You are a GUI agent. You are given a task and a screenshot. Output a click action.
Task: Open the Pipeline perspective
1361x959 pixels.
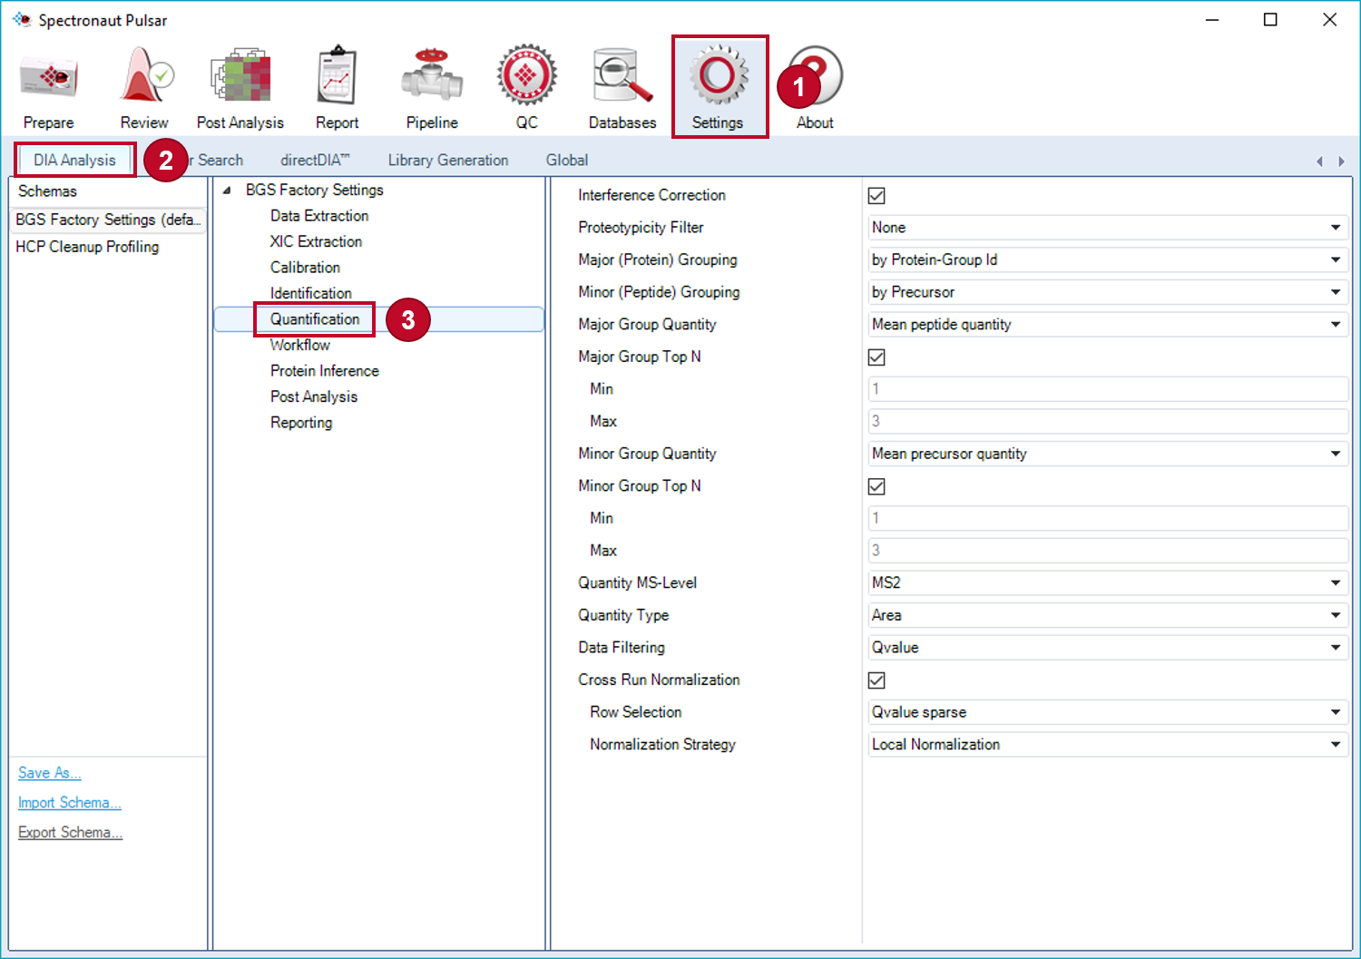(x=432, y=88)
